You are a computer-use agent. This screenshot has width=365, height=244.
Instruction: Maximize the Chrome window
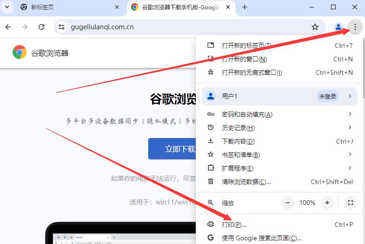[333, 7]
